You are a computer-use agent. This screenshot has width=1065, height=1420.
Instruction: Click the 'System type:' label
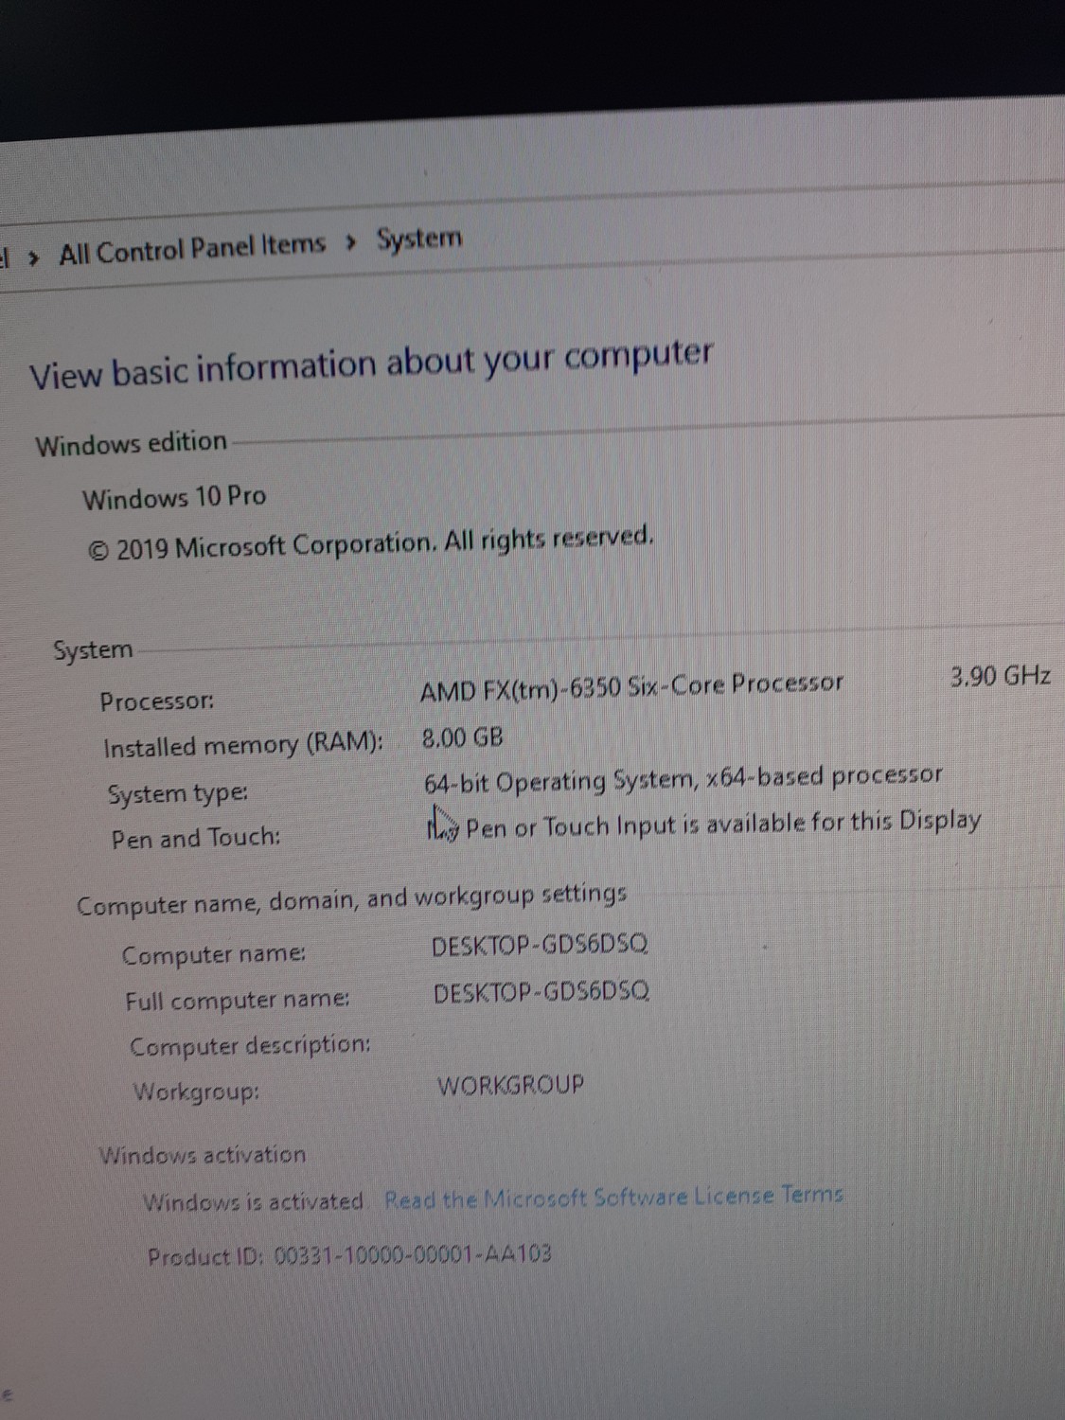[x=178, y=793]
